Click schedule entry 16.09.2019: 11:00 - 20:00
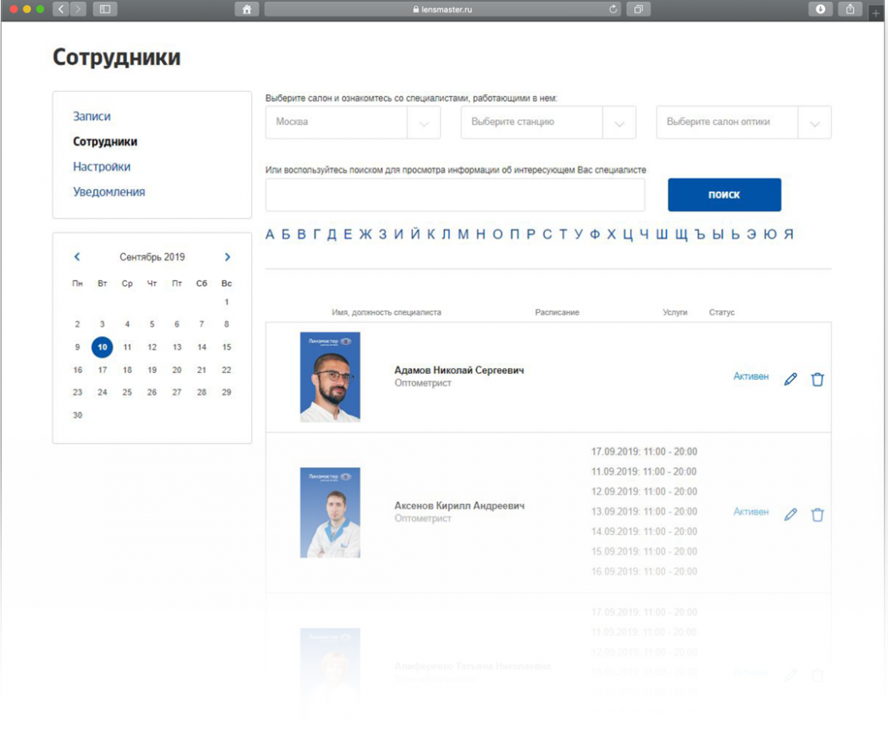Screen dimensions: 888x751 (644, 572)
